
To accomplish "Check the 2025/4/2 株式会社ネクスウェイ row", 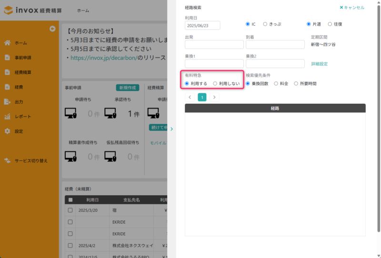I will [x=70, y=245].
